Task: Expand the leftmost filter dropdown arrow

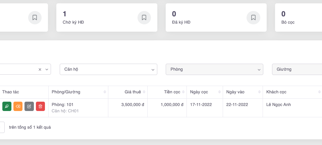Action: coord(47,69)
